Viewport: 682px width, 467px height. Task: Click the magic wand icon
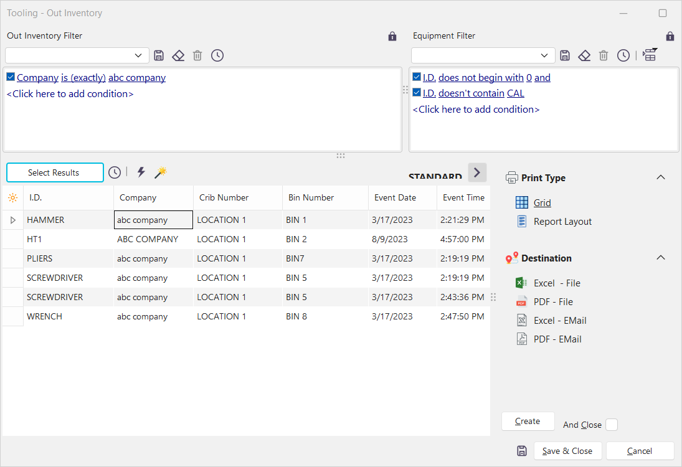pyautogui.click(x=161, y=172)
